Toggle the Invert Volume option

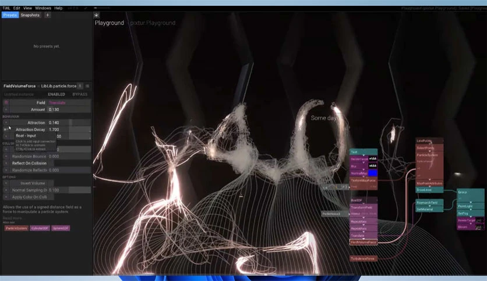click(32, 183)
